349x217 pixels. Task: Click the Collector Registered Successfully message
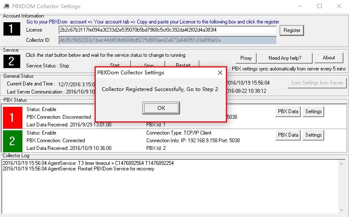point(160,89)
